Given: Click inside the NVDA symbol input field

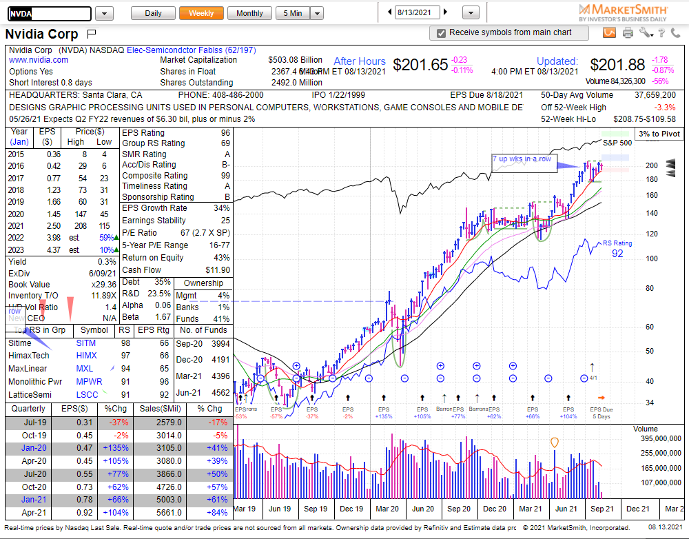Looking at the screenshot, I should [48, 12].
